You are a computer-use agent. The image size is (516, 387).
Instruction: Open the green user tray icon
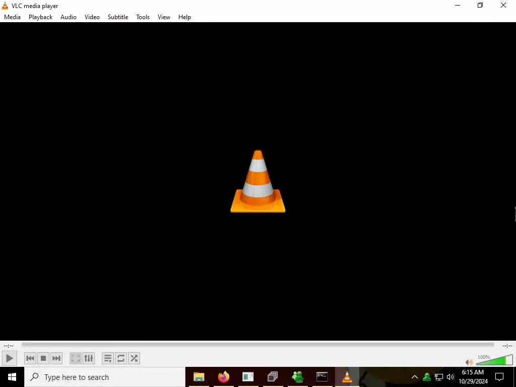(427, 377)
